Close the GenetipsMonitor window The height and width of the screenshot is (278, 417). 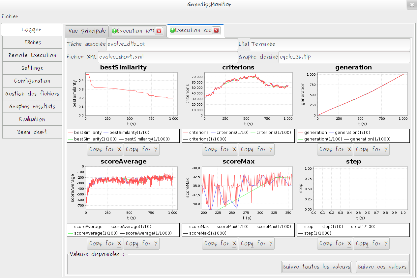pos(411,5)
